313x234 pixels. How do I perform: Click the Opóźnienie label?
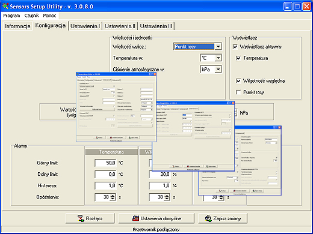coord(48,197)
